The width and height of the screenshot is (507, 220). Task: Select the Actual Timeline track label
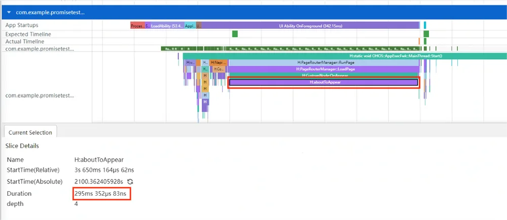click(x=25, y=41)
